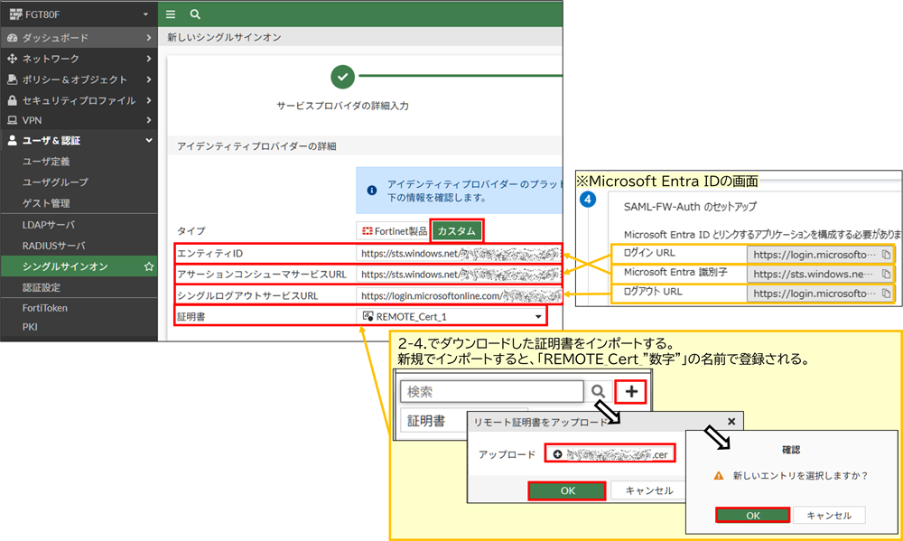Click the セキュリティプロファイル lock icon

tap(12, 100)
